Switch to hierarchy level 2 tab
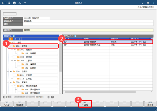157x111 pixels. tap(15, 39)
